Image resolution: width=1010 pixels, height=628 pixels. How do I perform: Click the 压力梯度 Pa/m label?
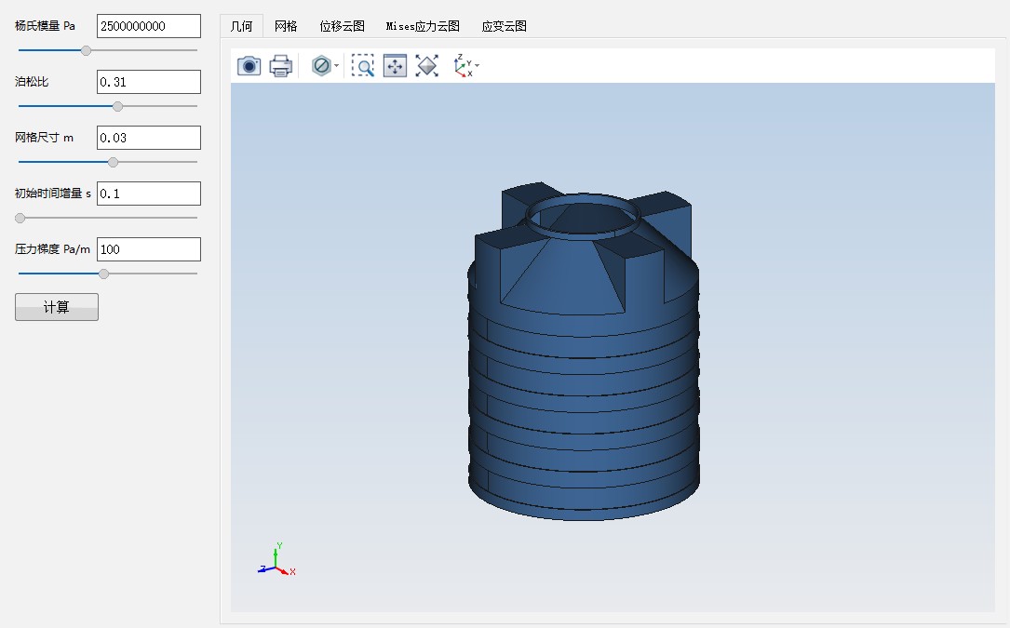tap(52, 248)
